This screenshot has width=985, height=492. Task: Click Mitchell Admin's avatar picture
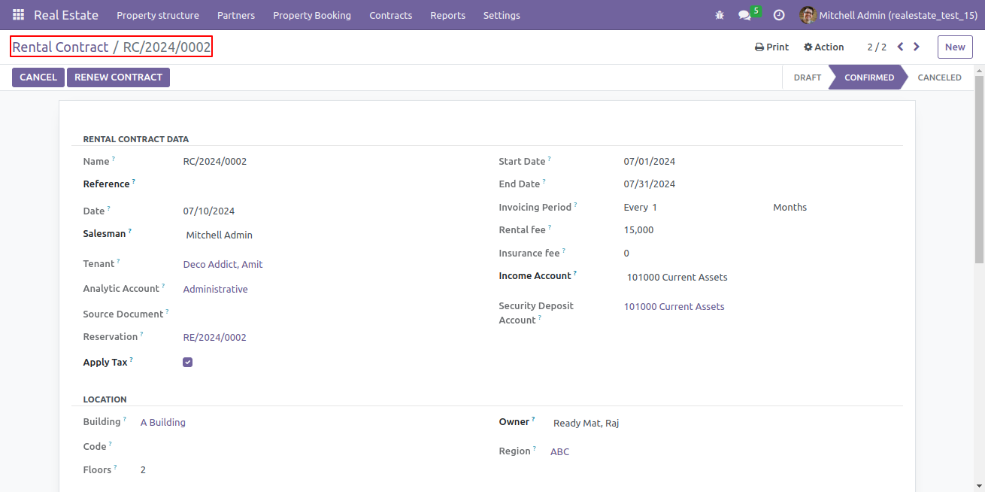pyautogui.click(x=808, y=15)
